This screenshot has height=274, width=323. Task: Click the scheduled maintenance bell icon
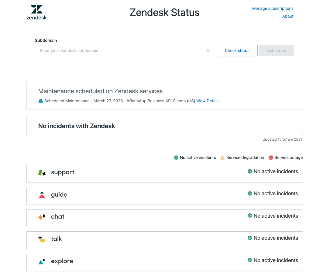click(41, 101)
